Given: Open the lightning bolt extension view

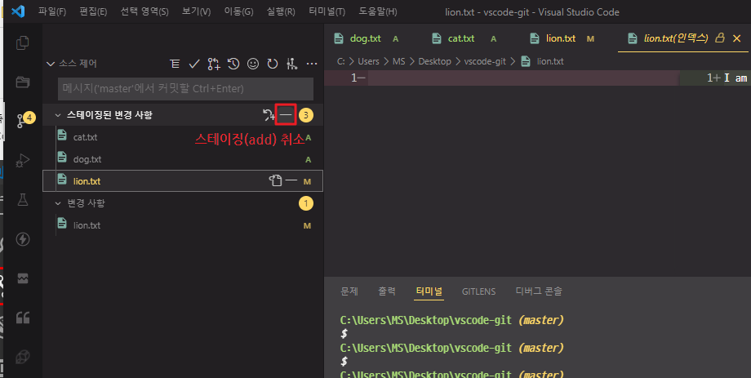Looking at the screenshot, I should pyautogui.click(x=23, y=238).
